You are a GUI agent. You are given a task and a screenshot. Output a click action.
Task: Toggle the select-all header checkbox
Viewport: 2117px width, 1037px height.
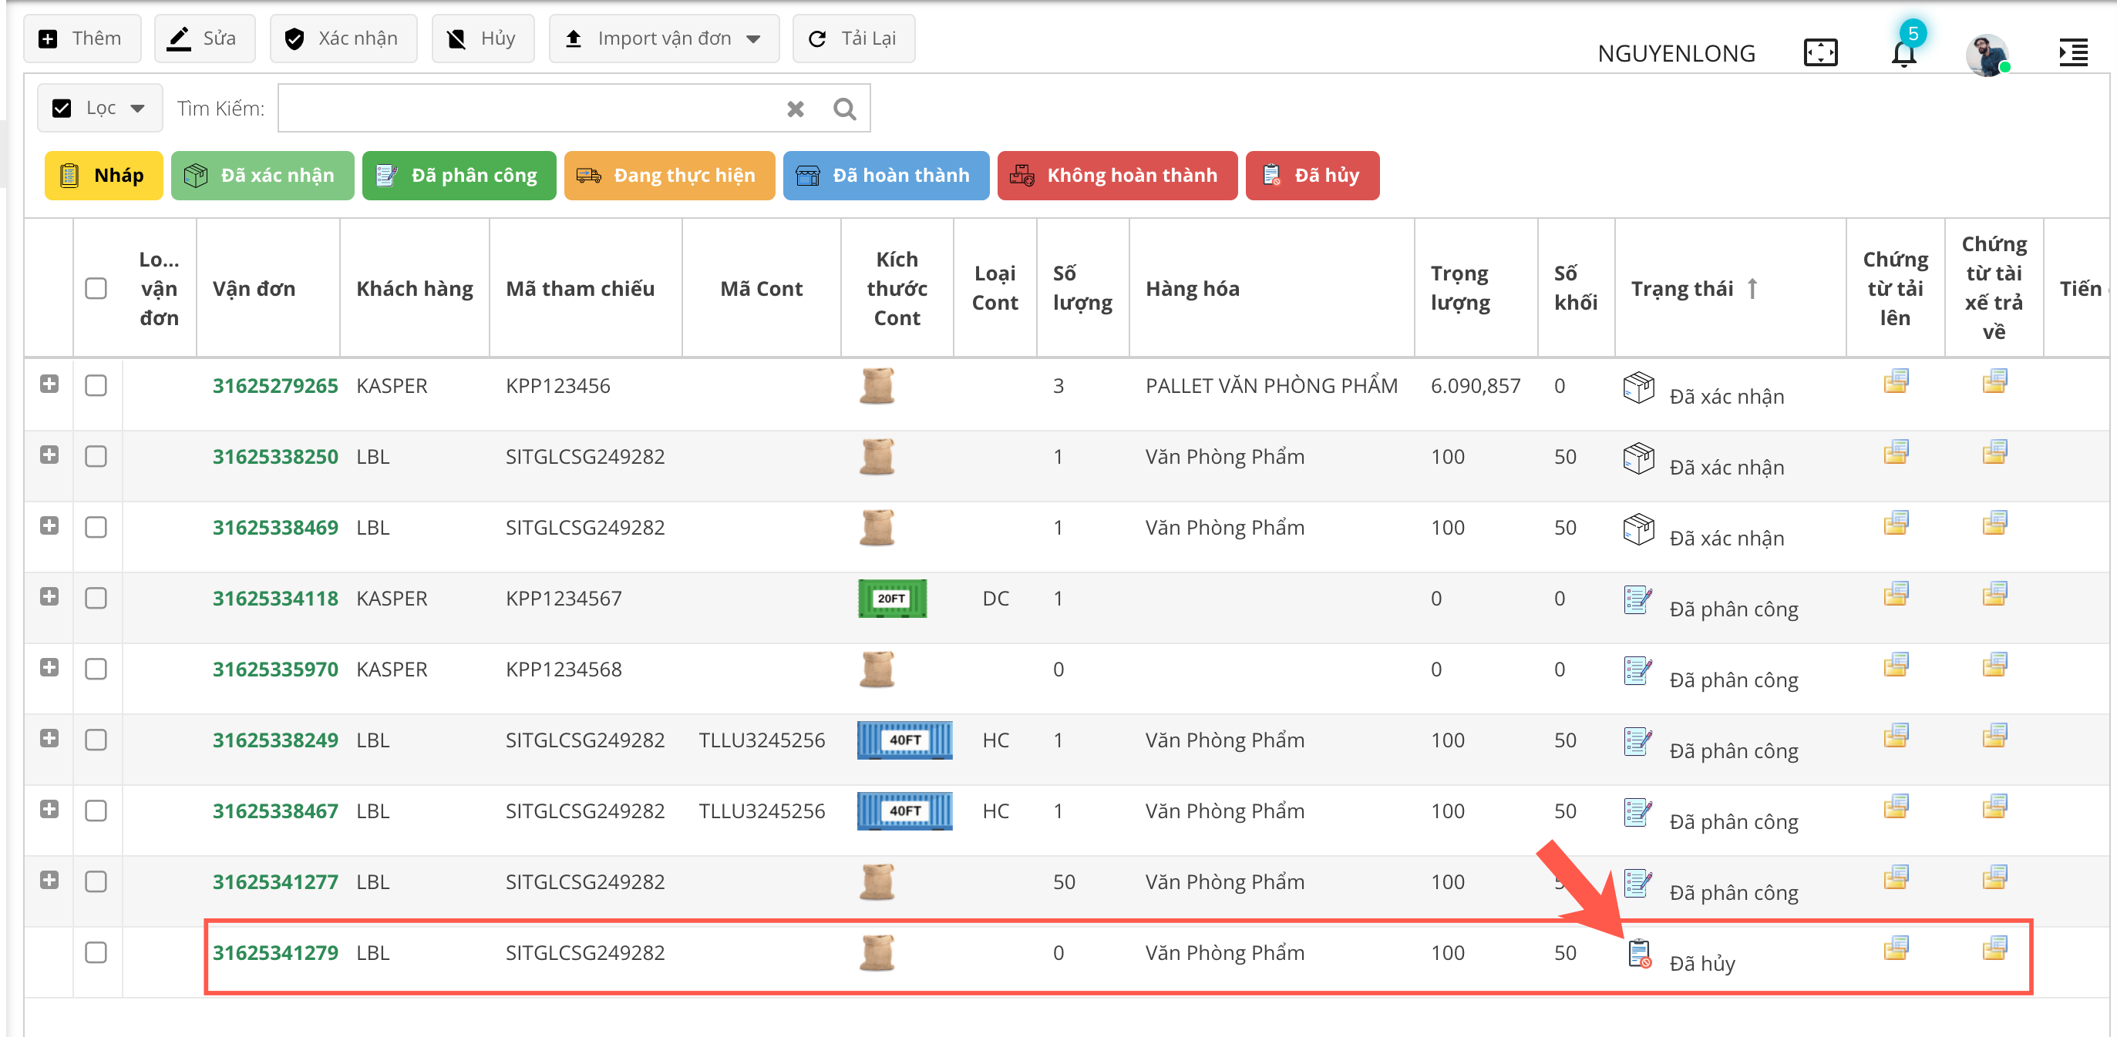(96, 288)
